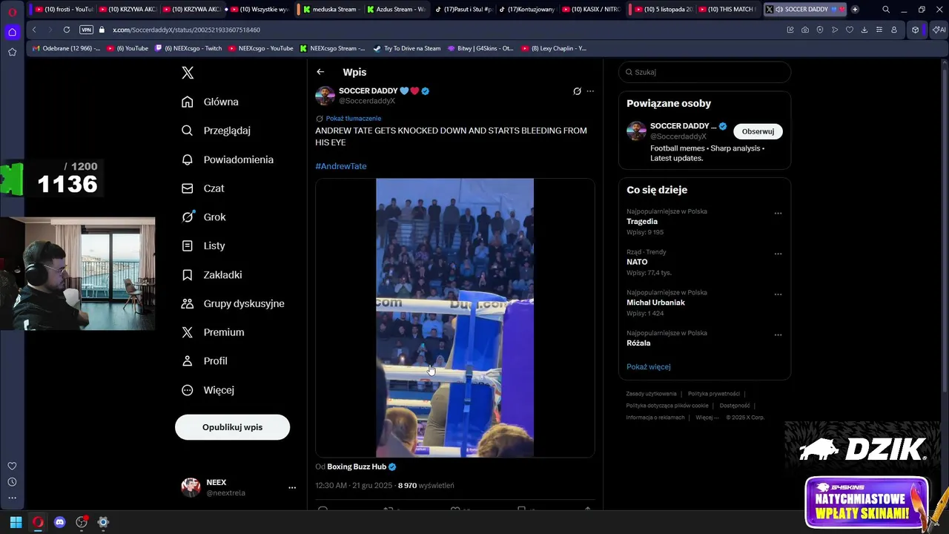Open a new tab with plus button
Viewport: 949px width, 534px height.
855,10
